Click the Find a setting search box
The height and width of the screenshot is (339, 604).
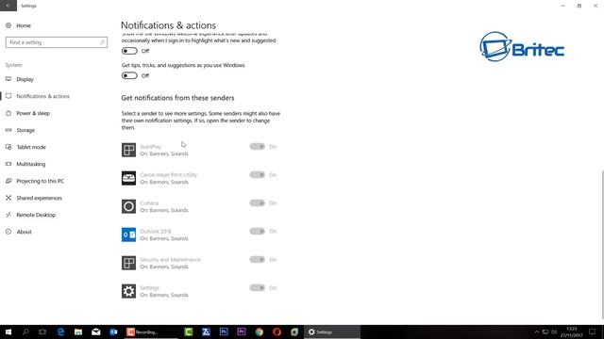click(x=57, y=42)
